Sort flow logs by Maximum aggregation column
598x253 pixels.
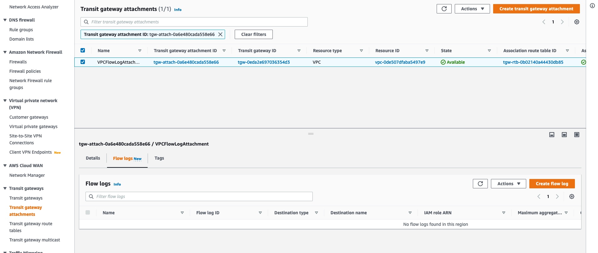coord(566,213)
